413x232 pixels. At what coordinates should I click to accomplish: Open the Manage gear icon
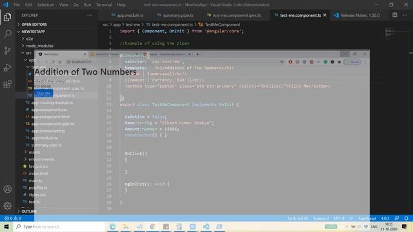7,206
